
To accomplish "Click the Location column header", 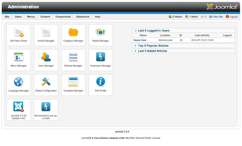I will (165, 35).
